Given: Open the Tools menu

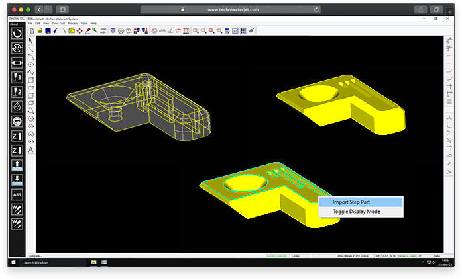Looking at the screenshot, I should pos(84,24).
